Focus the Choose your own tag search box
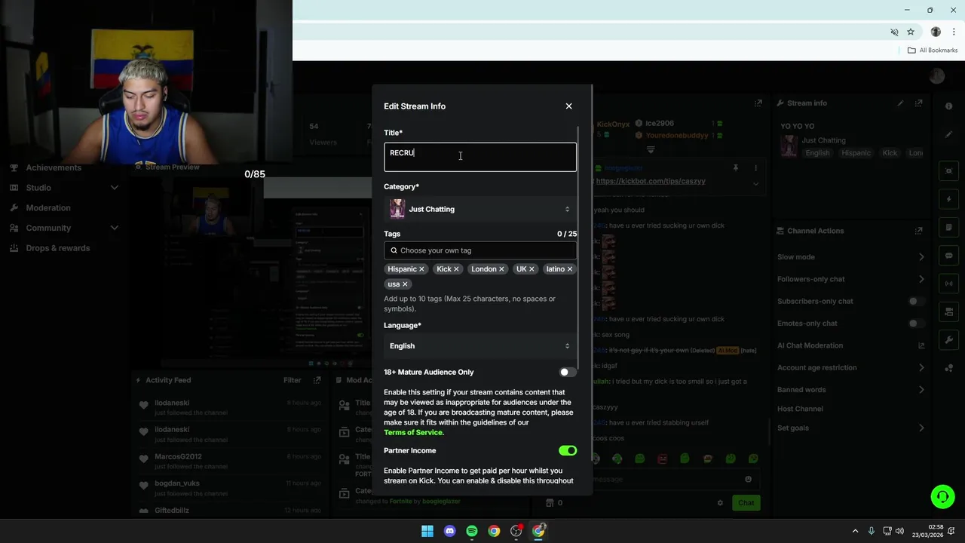 coord(480,250)
